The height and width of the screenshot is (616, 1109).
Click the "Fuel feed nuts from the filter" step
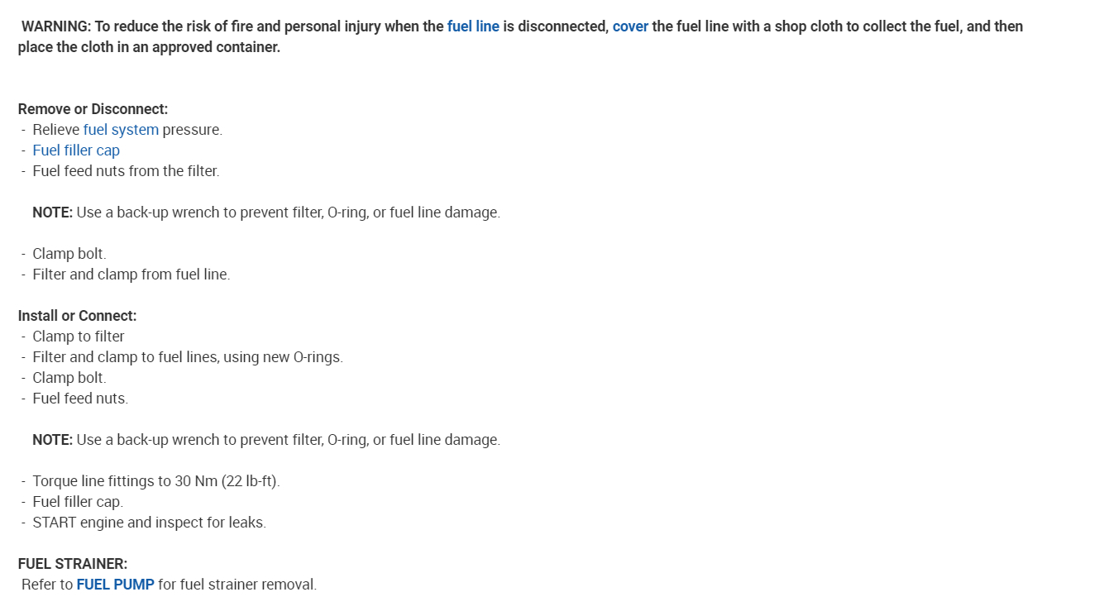click(126, 171)
